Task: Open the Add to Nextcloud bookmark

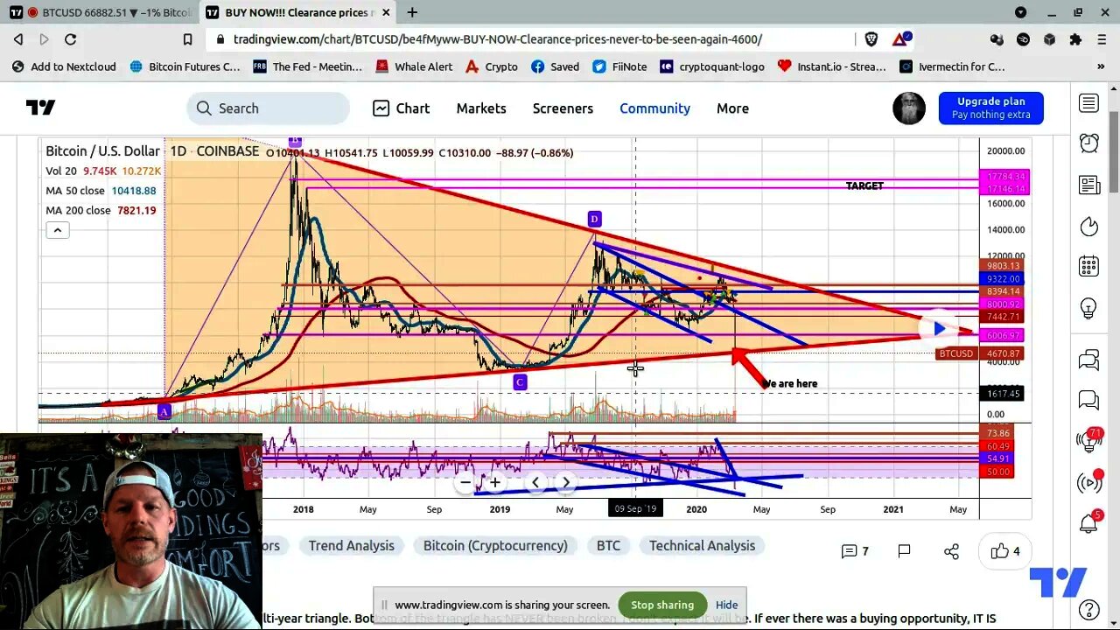Action: coord(64,66)
